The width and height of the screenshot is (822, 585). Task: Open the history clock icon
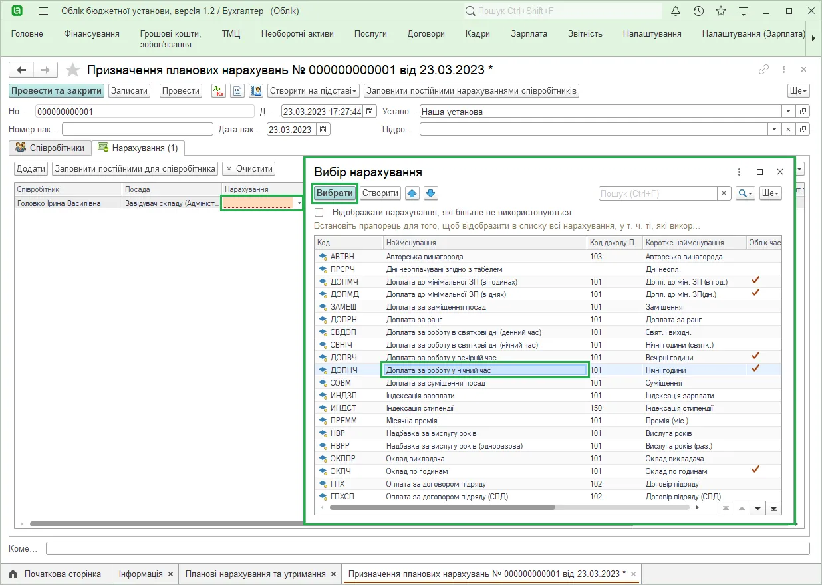coord(698,11)
